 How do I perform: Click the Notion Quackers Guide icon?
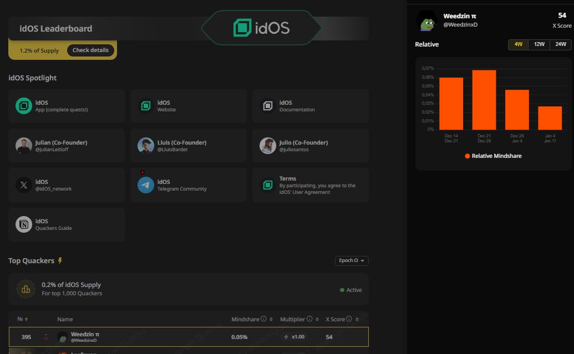tap(24, 224)
